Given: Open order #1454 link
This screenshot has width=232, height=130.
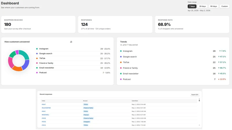Looking at the screenshot, I should 44,125.
